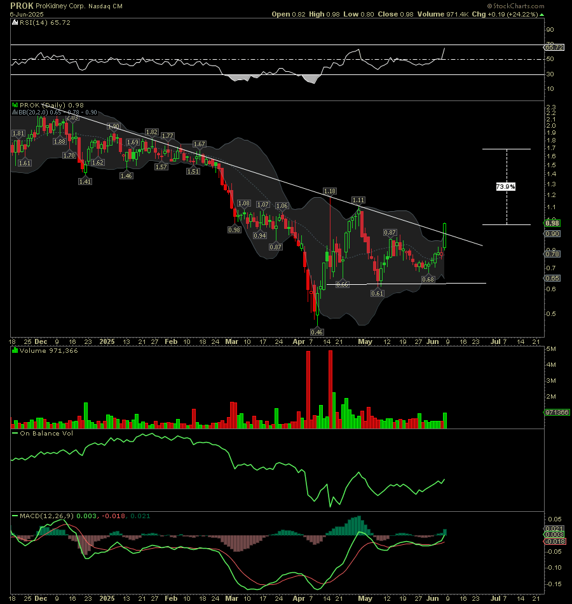Click the 1.18 spike high label
The width and height of the screenshot is (572, 604).
tap(330, 191)
